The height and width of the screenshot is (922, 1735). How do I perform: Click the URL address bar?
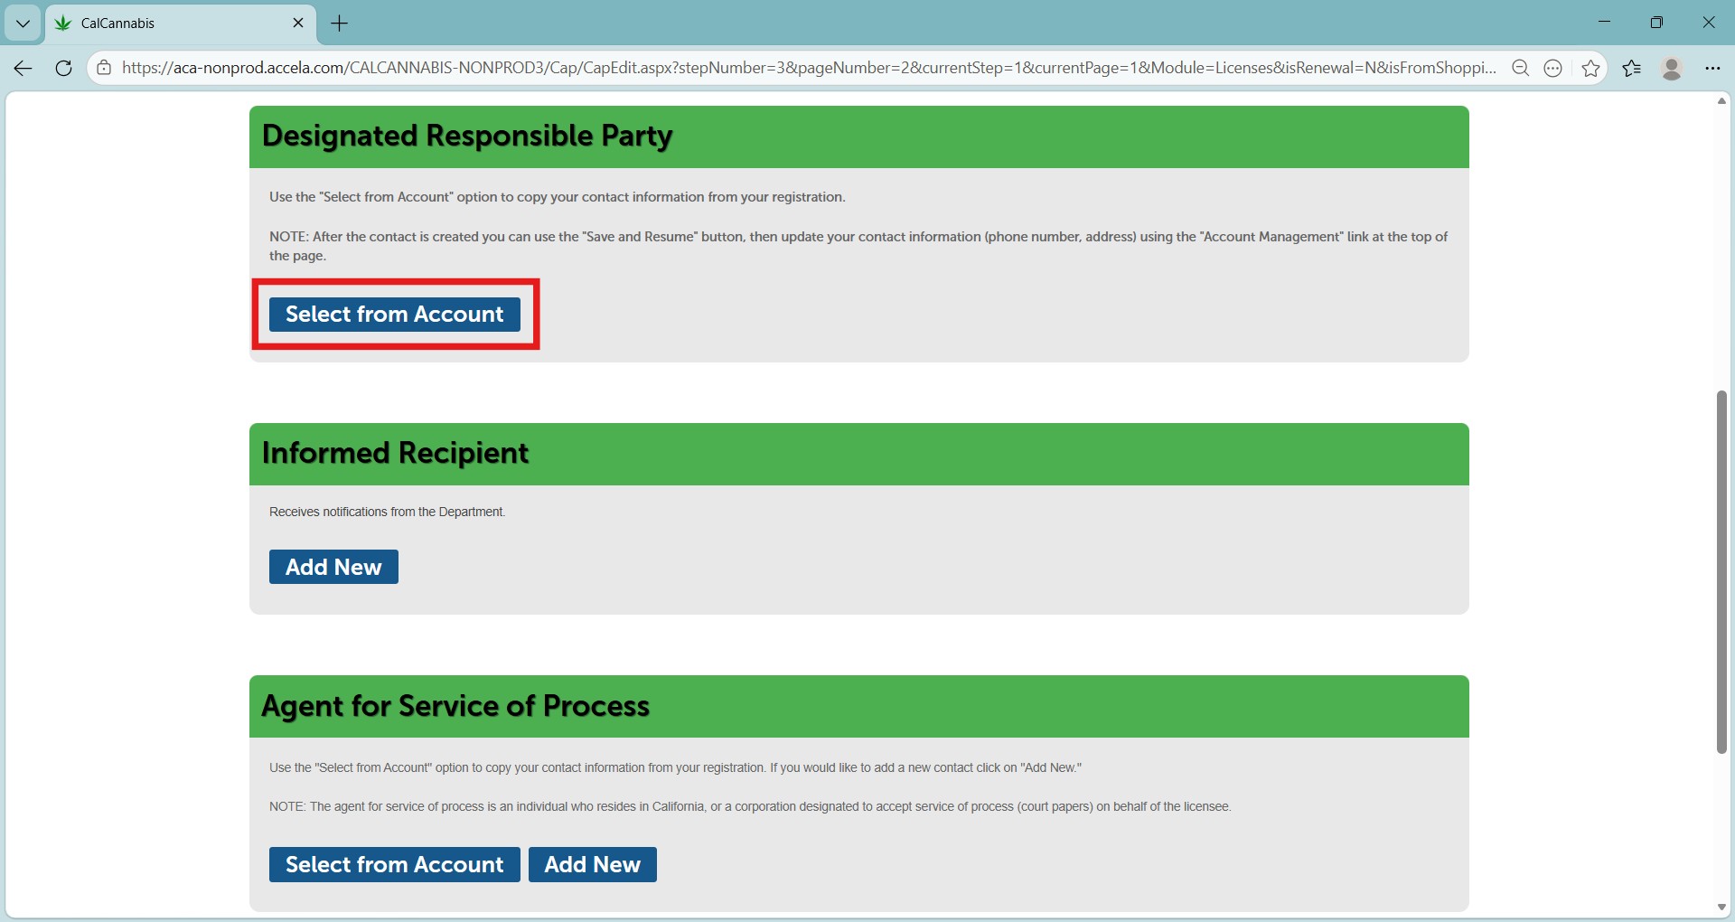809,68
